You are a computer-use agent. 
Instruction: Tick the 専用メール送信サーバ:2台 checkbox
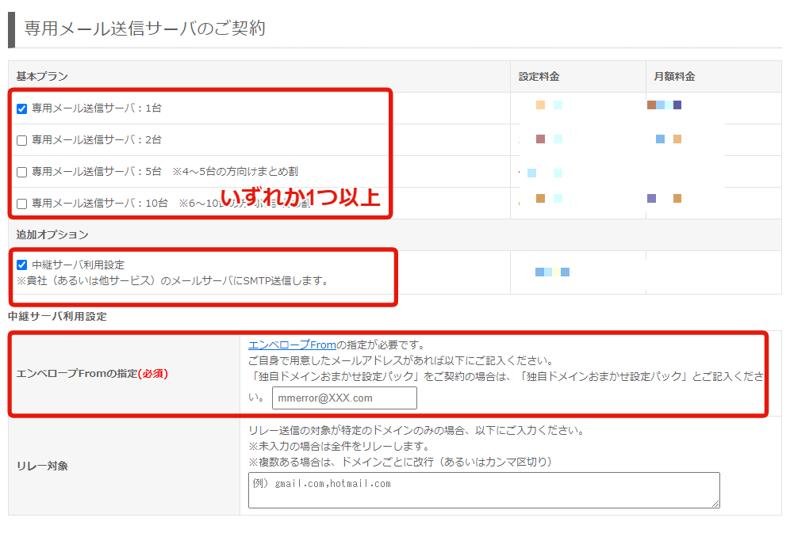click(x=22, y=140)
